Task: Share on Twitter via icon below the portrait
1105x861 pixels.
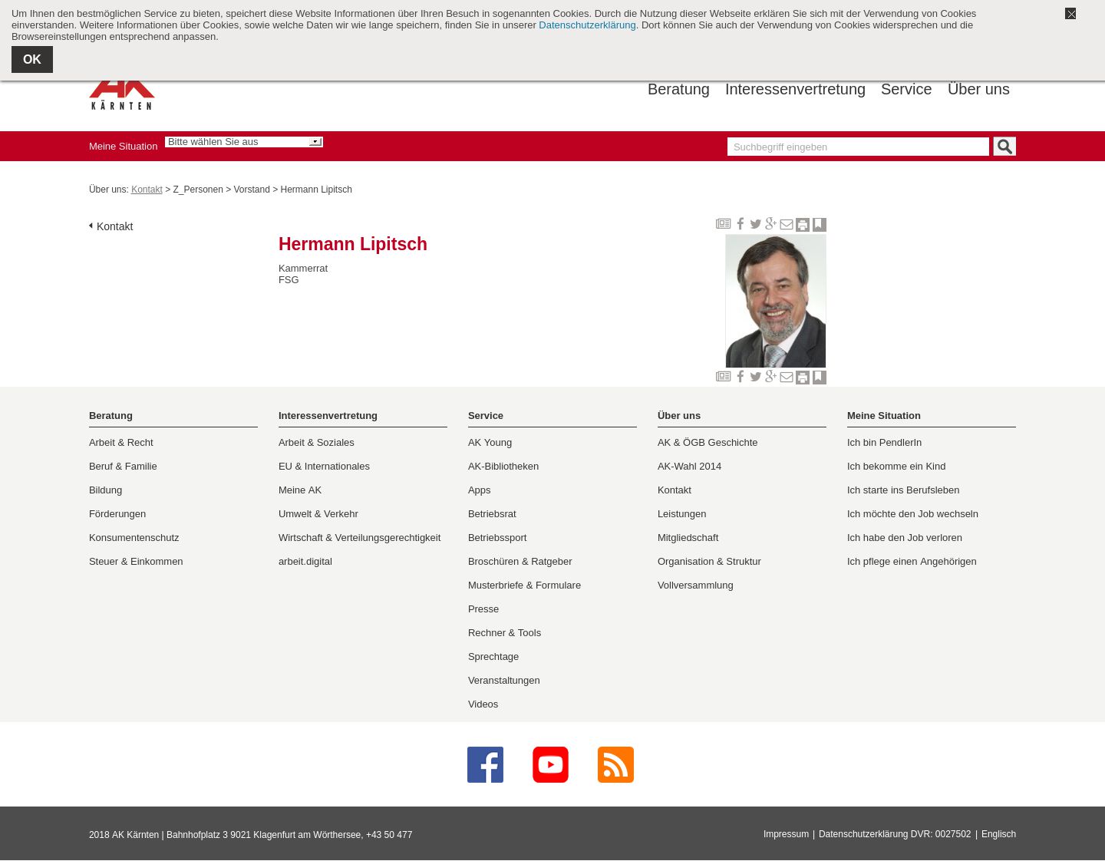Action: tap(756, 377)
